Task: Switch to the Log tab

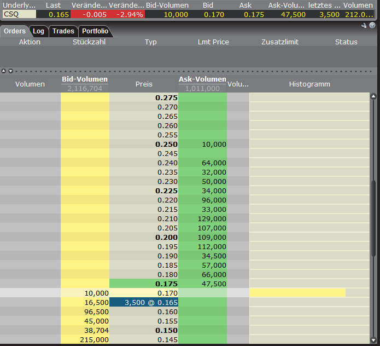Action: pos(38,31)
